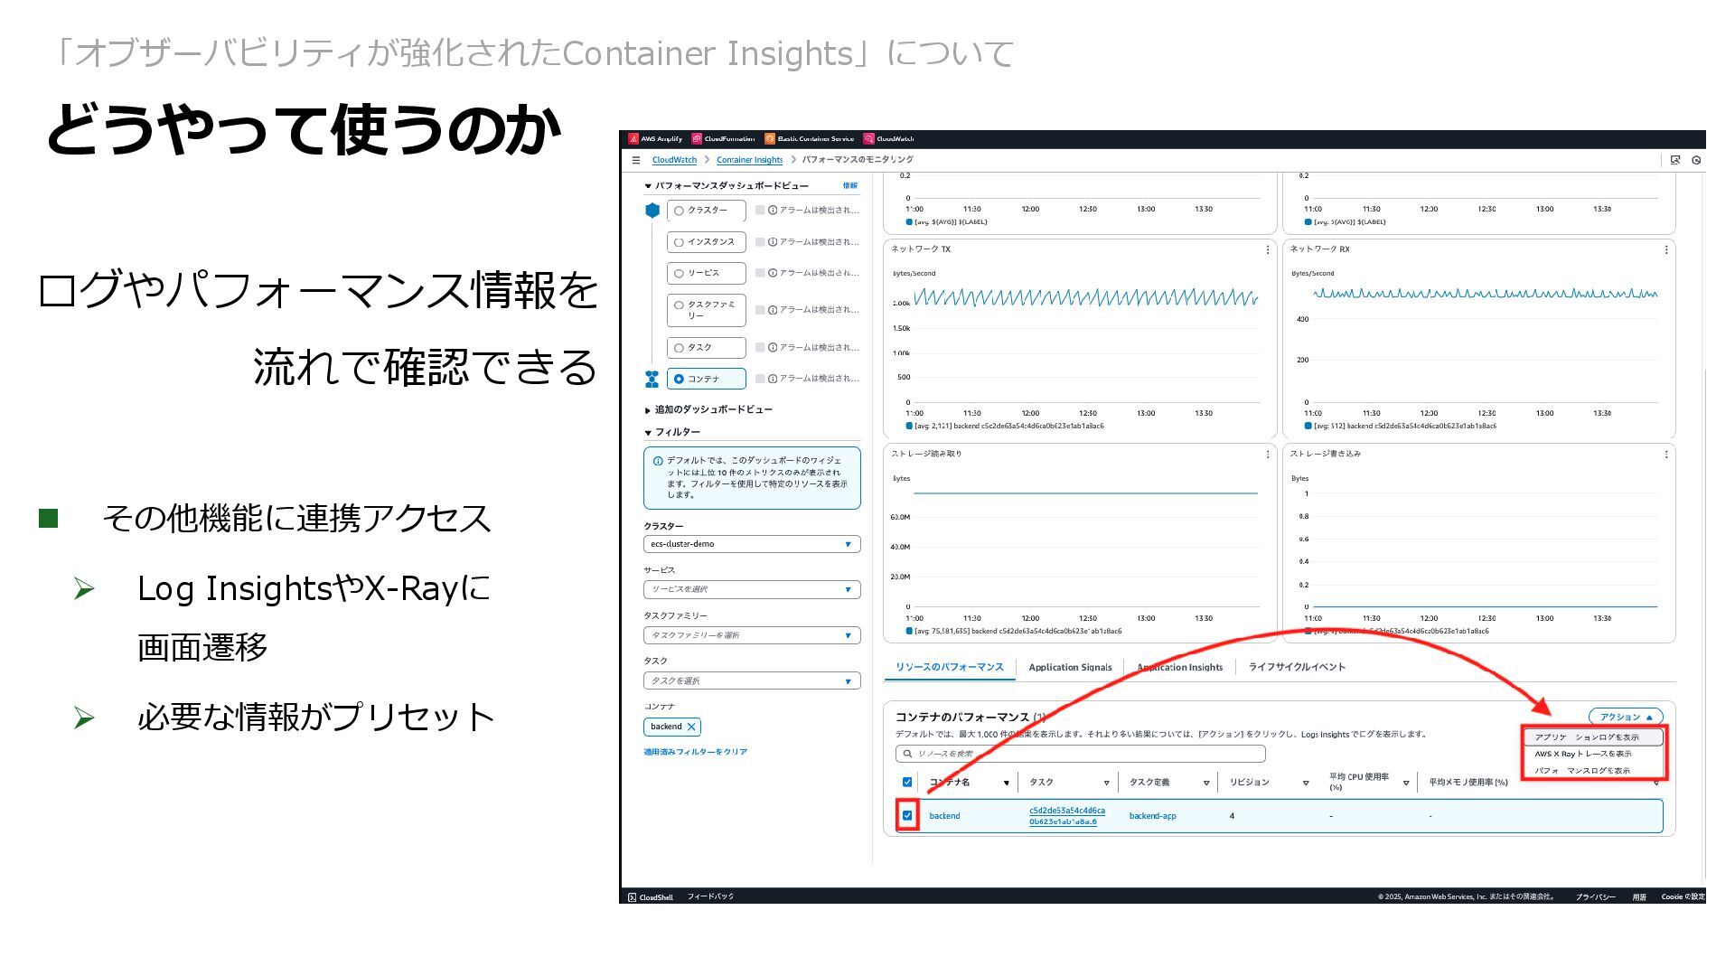Open the ストレージ書き込み widget three-dot menu

(1666, 455)
